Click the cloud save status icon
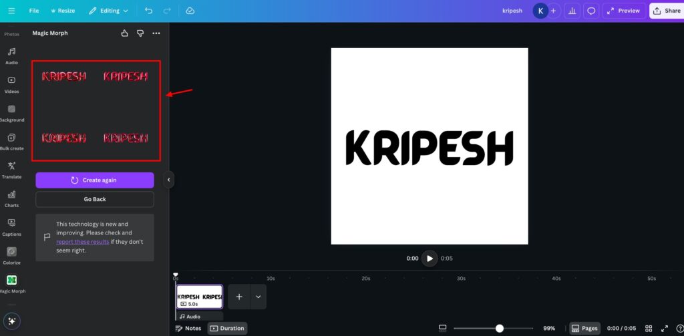The image size is (684, 336). [190, 11]
